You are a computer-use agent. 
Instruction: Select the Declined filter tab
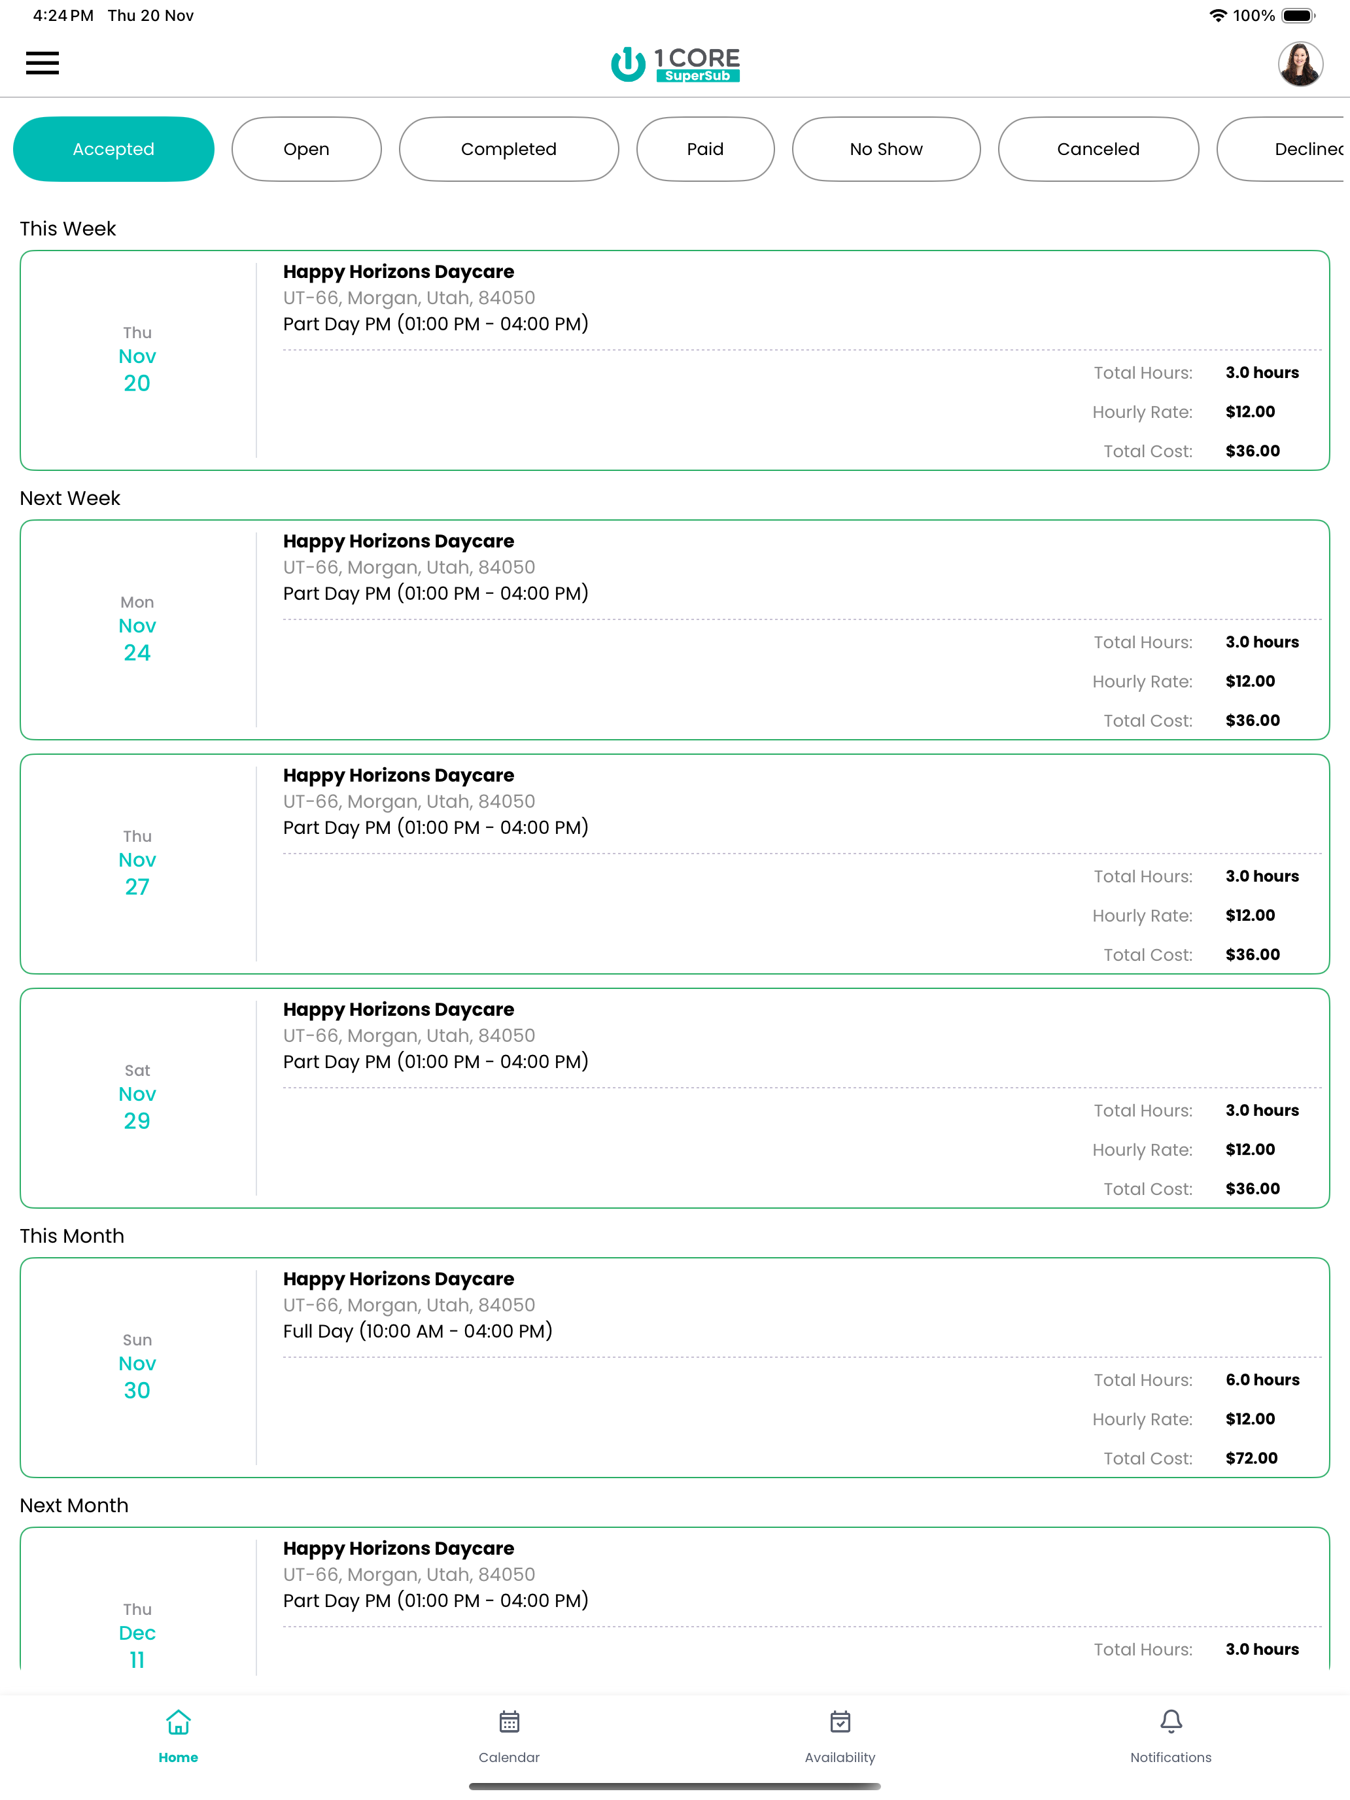(x=1283, y=149)
